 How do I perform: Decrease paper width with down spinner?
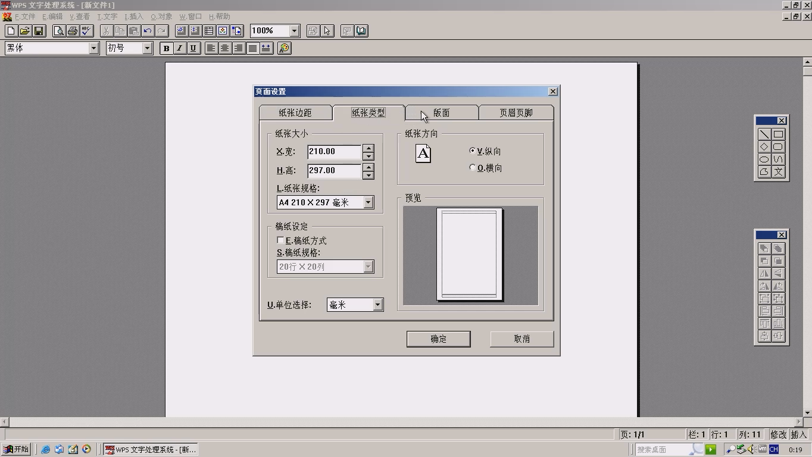tap(368, 156)
